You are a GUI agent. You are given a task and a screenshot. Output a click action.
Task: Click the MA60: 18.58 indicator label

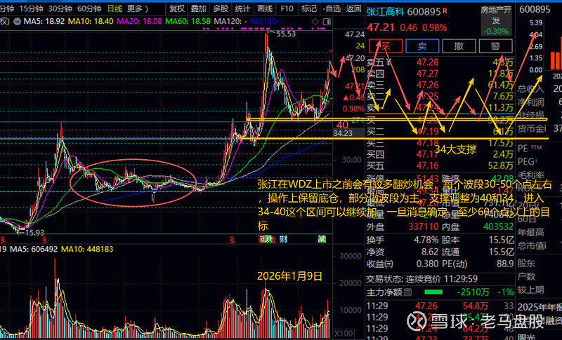tap(188, 22)
